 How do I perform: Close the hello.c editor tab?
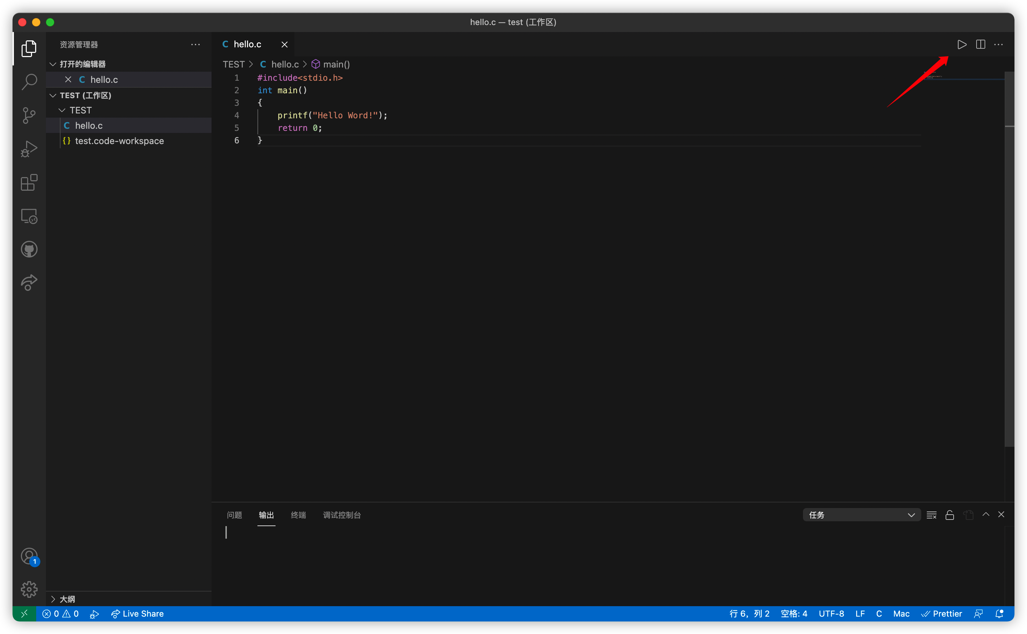point(284,45)
